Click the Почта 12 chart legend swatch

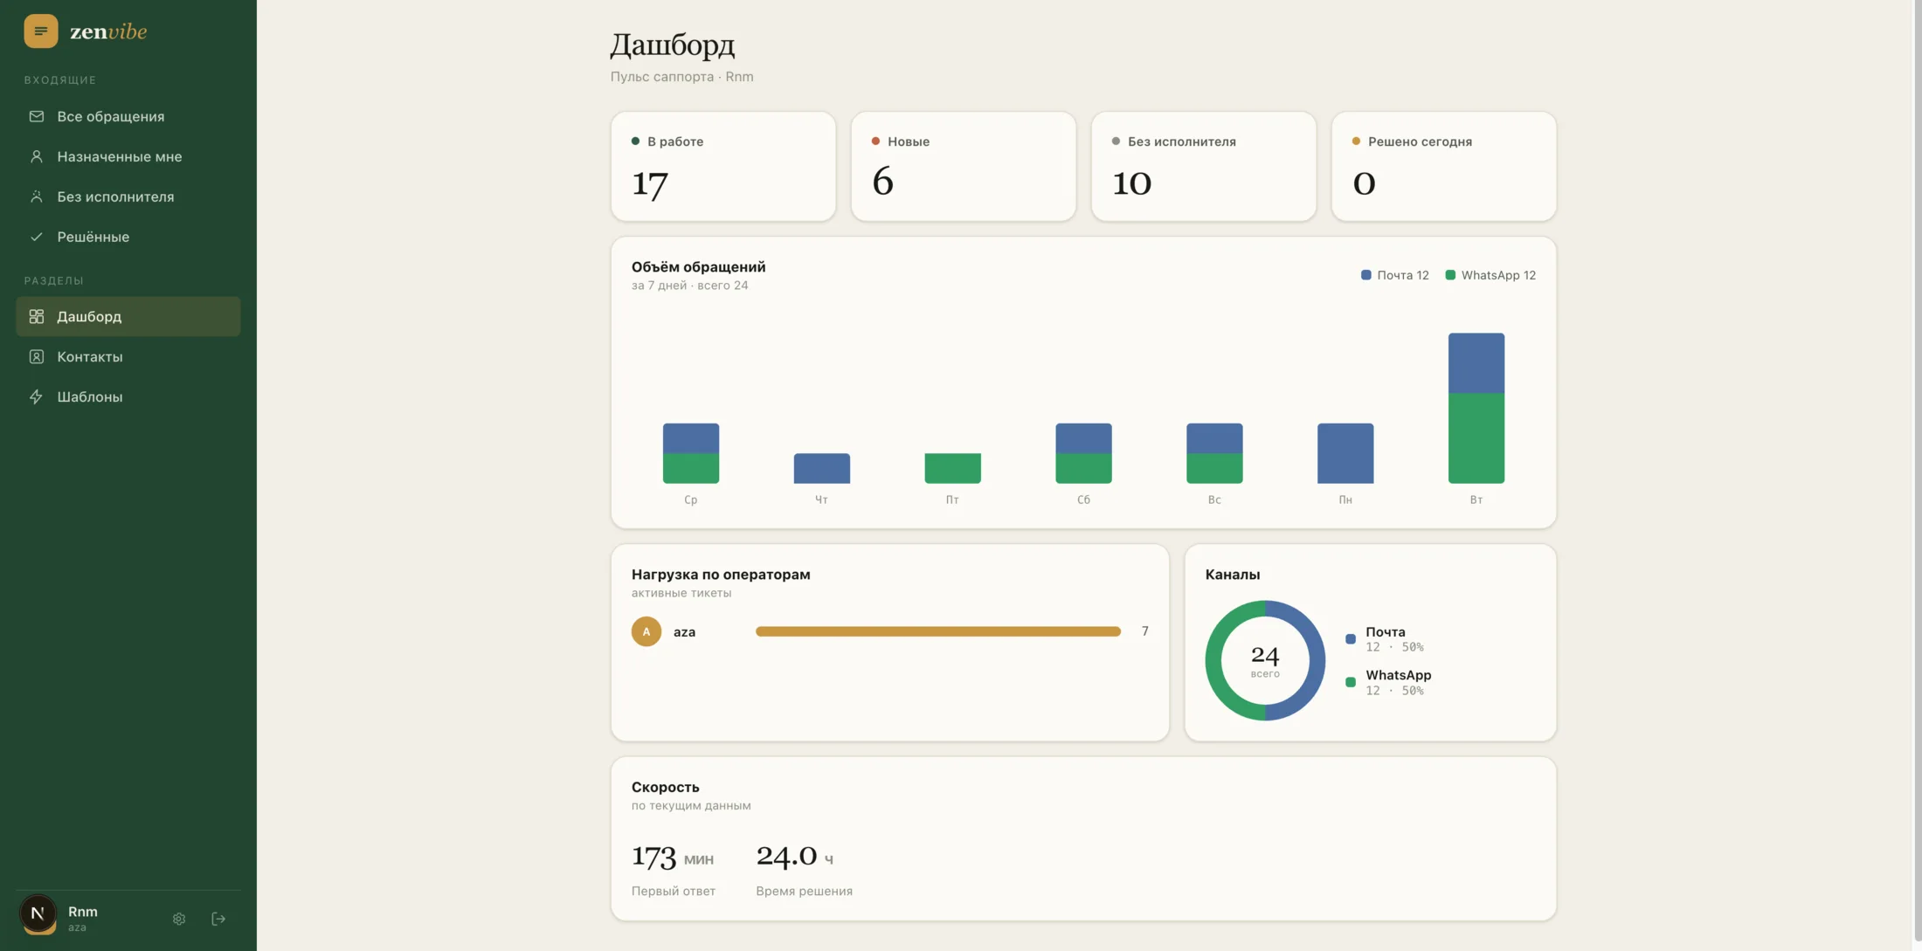pos(1366,275)
